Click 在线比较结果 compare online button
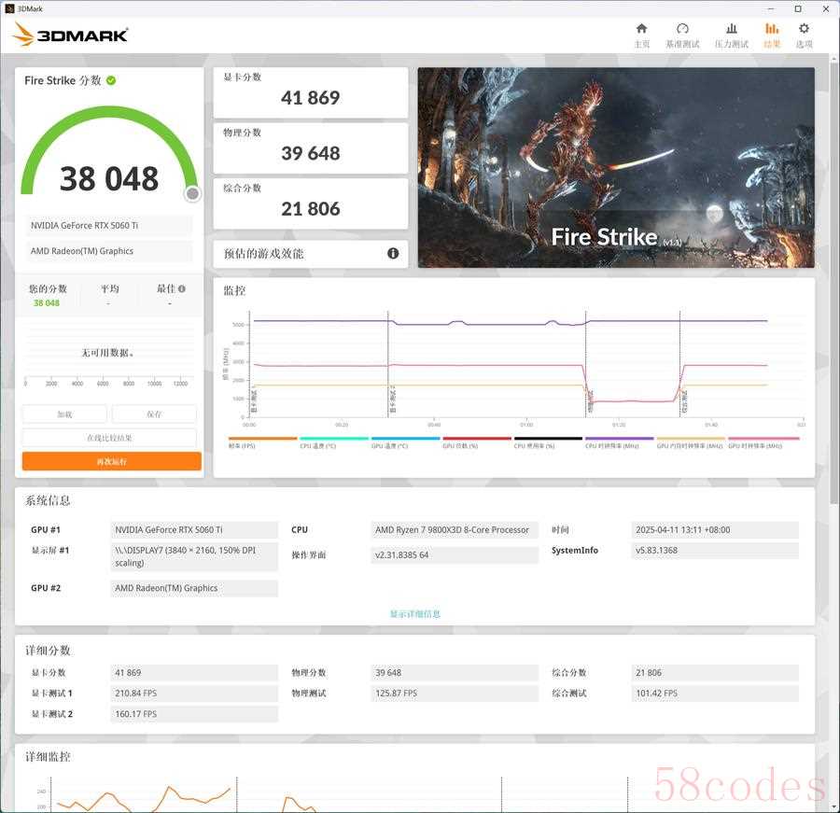Image resolution: width=840 pixels, height=813 pixels. (109, 438)
